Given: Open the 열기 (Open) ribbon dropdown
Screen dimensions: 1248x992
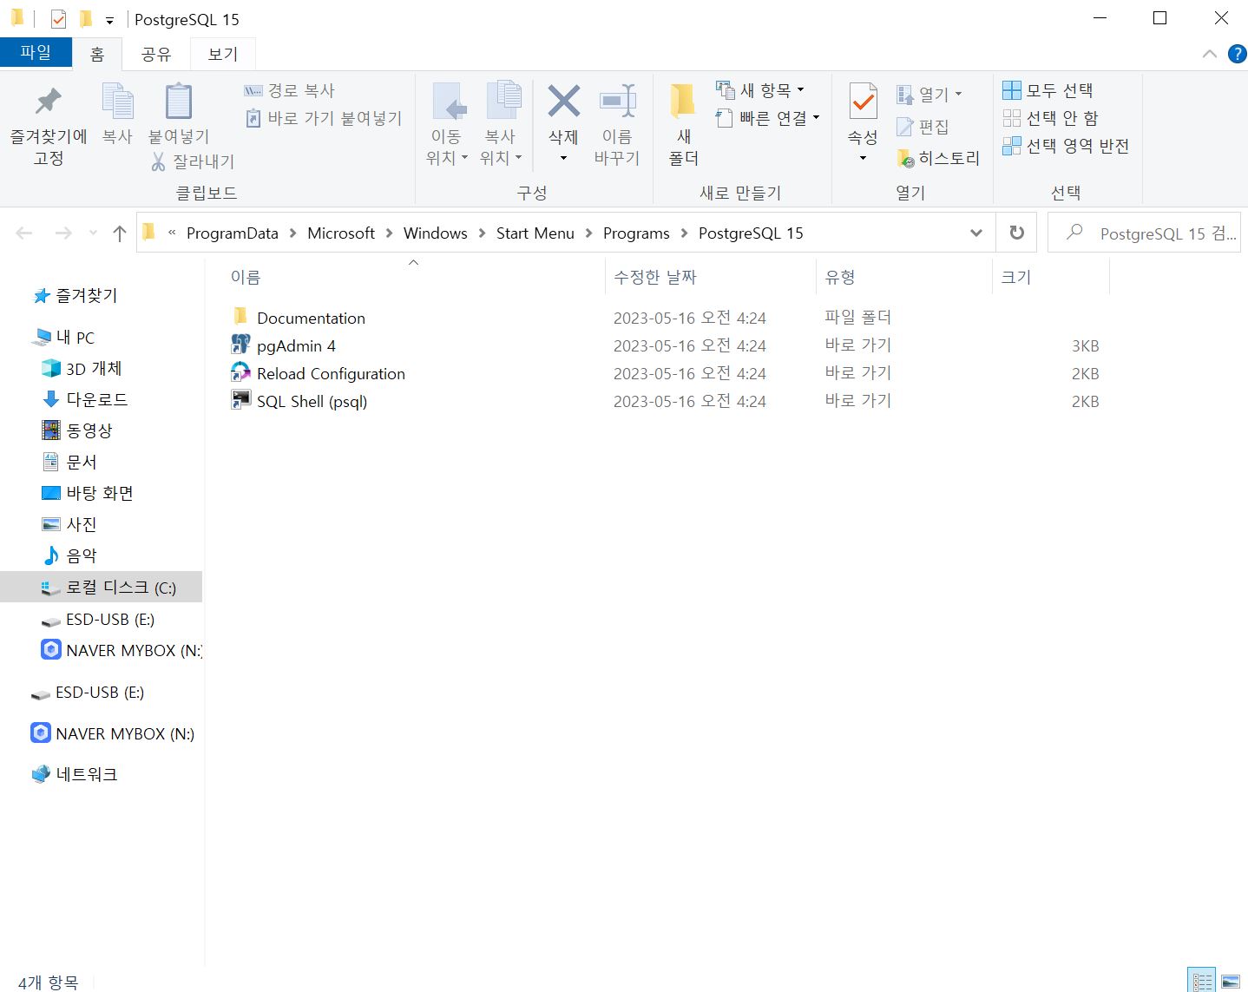Looking at the screenshot, I should pyautogui.click(x=929, y=94).
